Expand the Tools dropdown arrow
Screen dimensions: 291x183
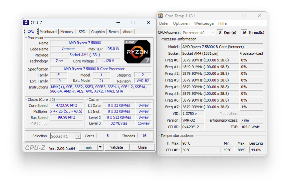(100, 148)
